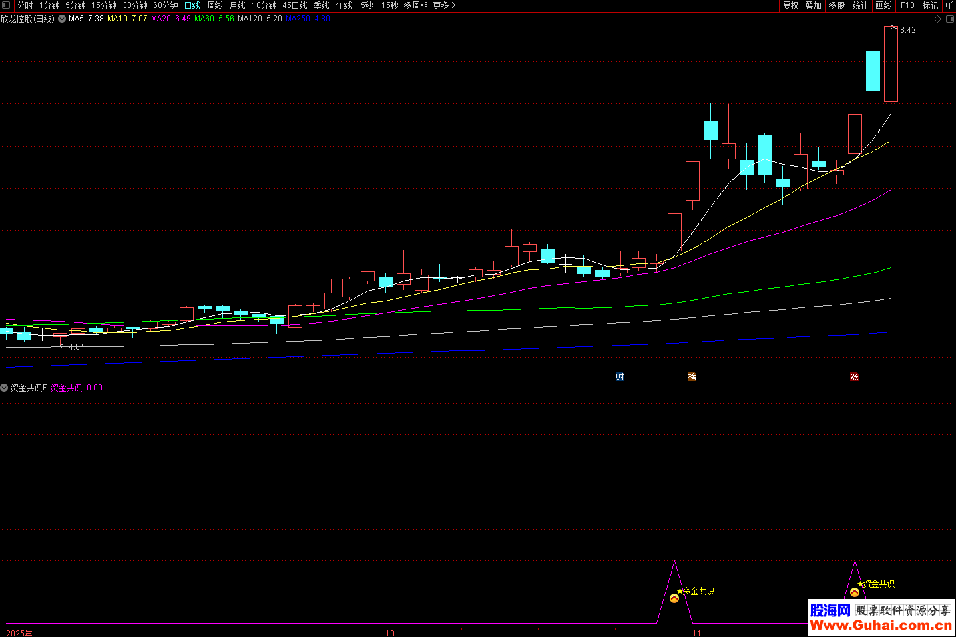Select the MA20 magenta legend label
The image size is (956, 637).
[x=170, y=19]
